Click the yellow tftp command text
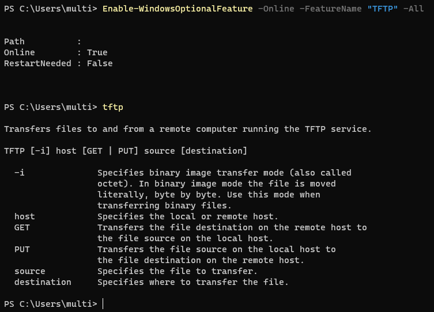The height and width of the screenshot is (312, 434). pyautogui.click(x=112, y=107)
